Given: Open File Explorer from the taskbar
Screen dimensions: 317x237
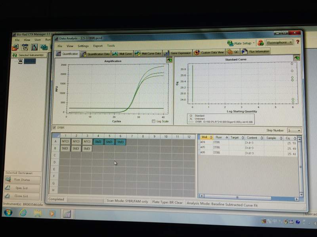Looking at the screenshot, I should pos(38,213).
